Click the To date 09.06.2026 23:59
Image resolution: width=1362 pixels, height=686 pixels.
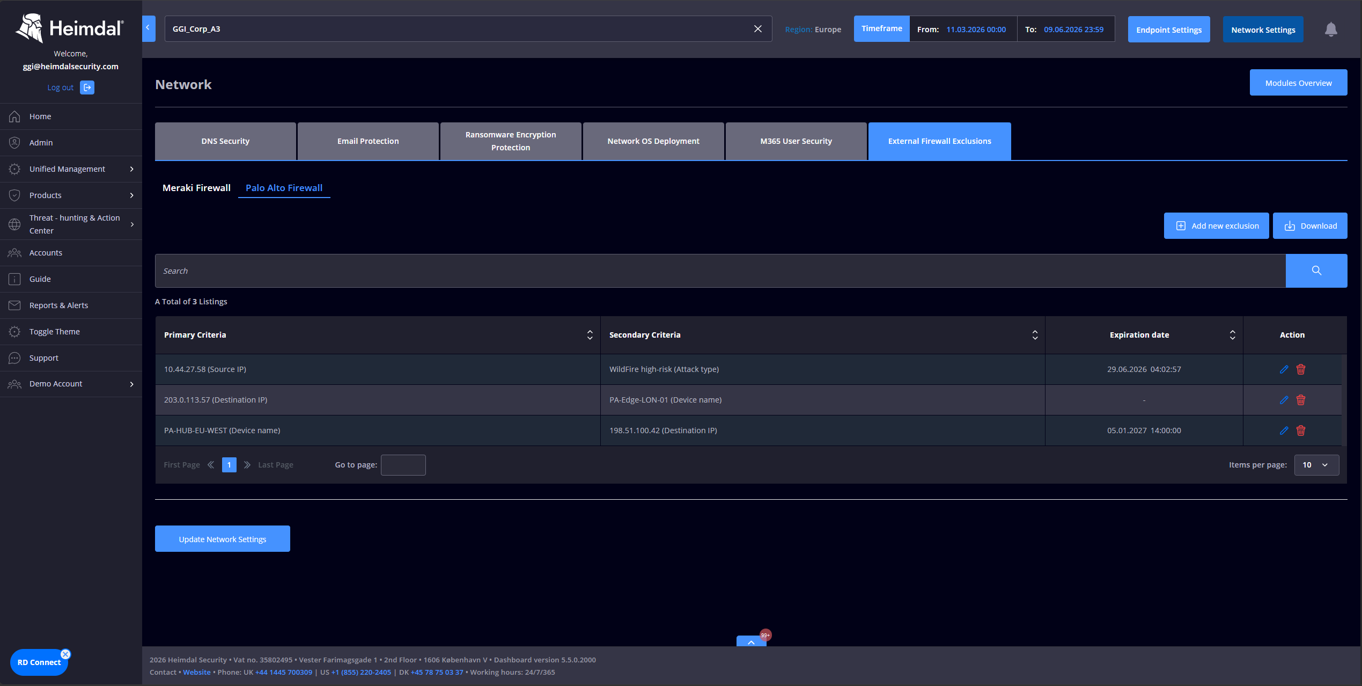[1073, 30]
